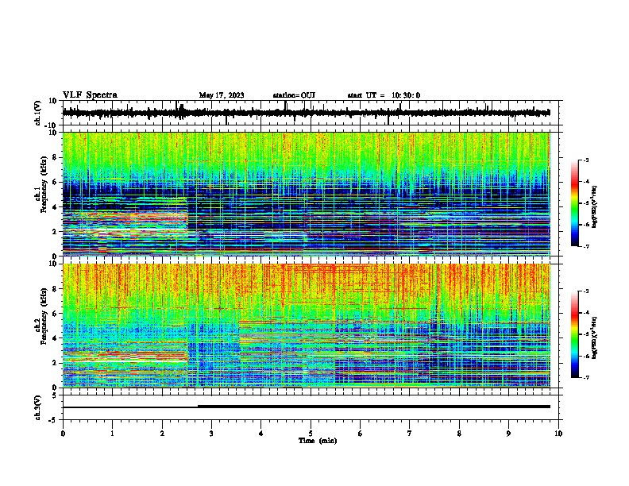Click time axis tick label "2"
629x486 pixels.
(x=162, y=434)
